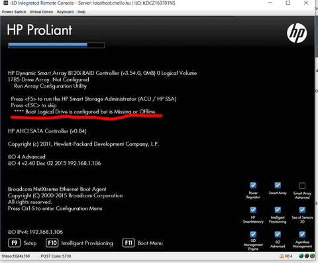Open the Power Switch menu
Screen dimensions: 318x263
pos(14,12)
